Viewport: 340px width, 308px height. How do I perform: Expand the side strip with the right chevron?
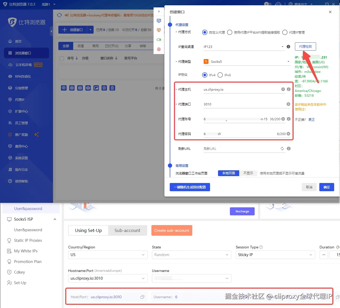pos(159,11)
